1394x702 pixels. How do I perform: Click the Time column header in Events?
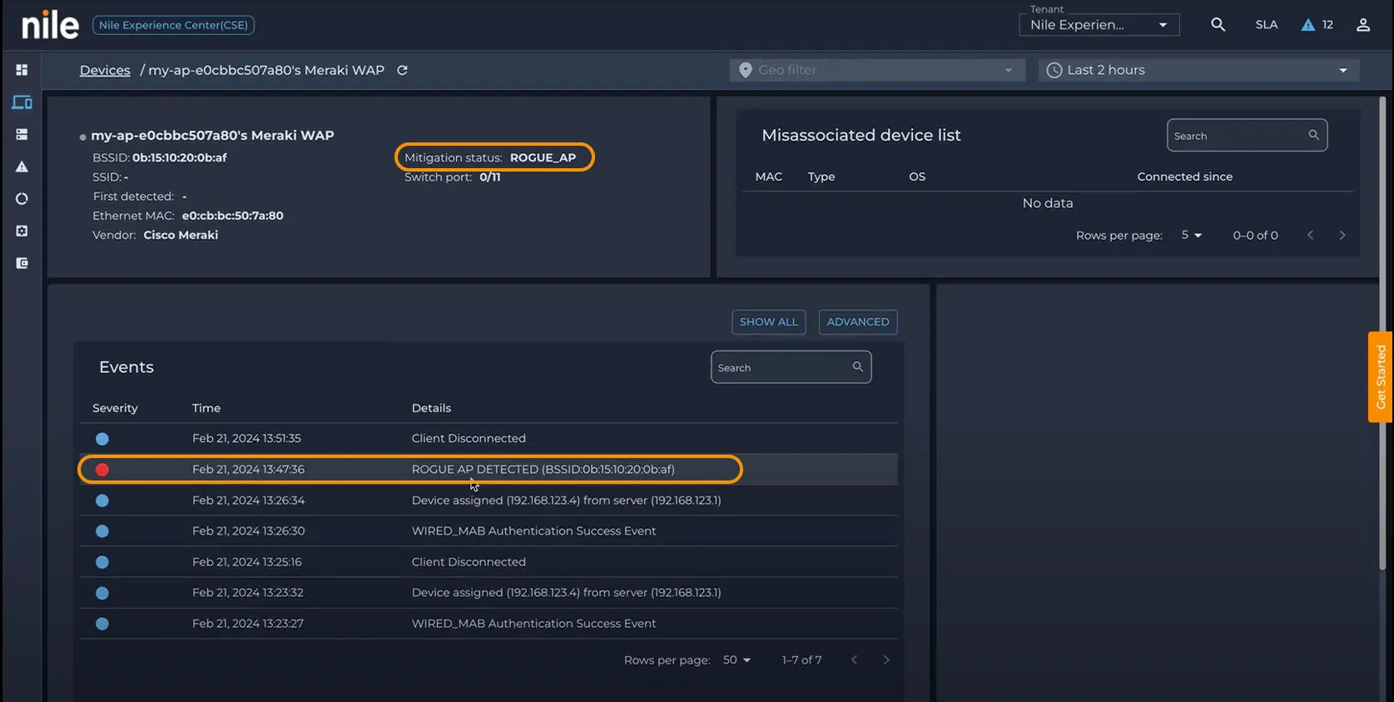tap(206, 408)
